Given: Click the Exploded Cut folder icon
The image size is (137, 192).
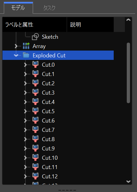Looking at the screenshot, I should coord(26,55).
